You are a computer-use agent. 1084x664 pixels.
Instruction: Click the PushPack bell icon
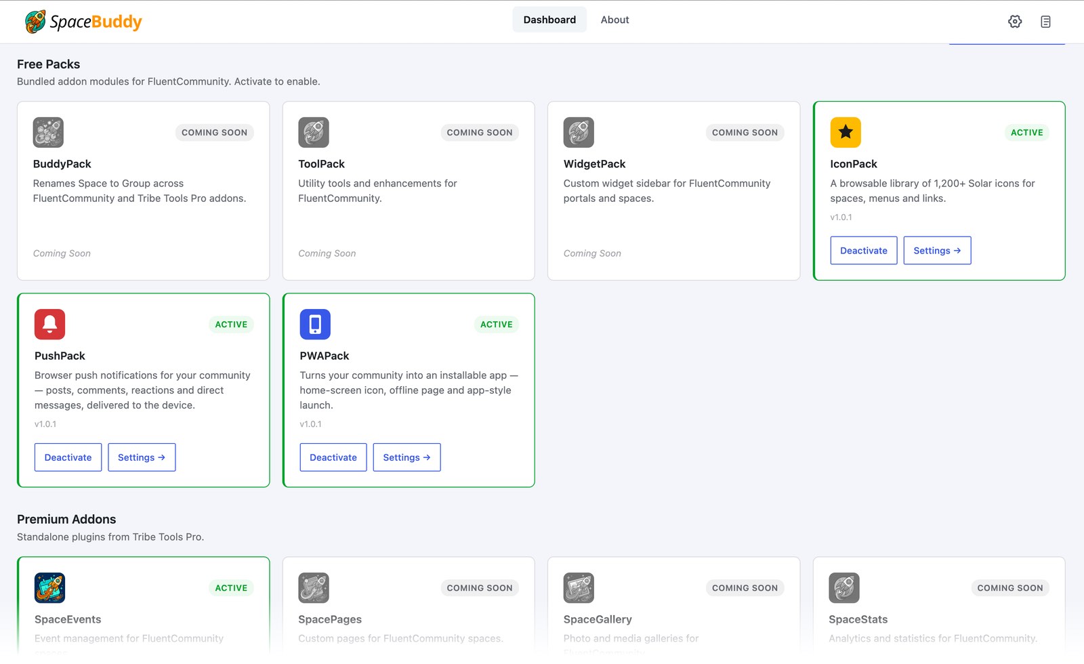pos(50,325)
